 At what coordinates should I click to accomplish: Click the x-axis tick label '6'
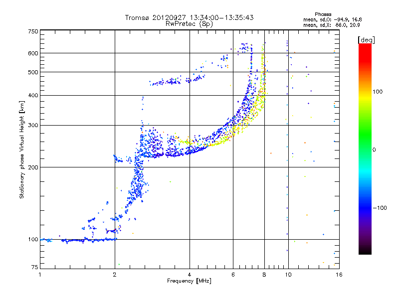coord(233,275)
